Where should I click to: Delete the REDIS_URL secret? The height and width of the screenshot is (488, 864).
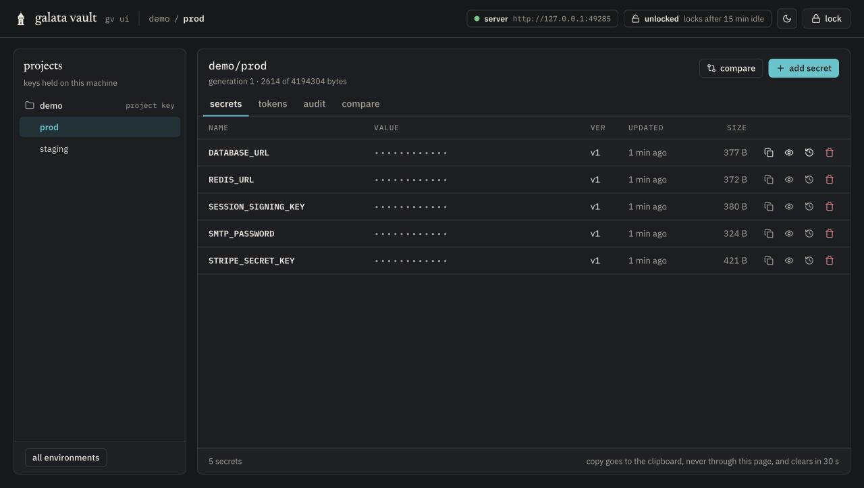pos(830,180)
